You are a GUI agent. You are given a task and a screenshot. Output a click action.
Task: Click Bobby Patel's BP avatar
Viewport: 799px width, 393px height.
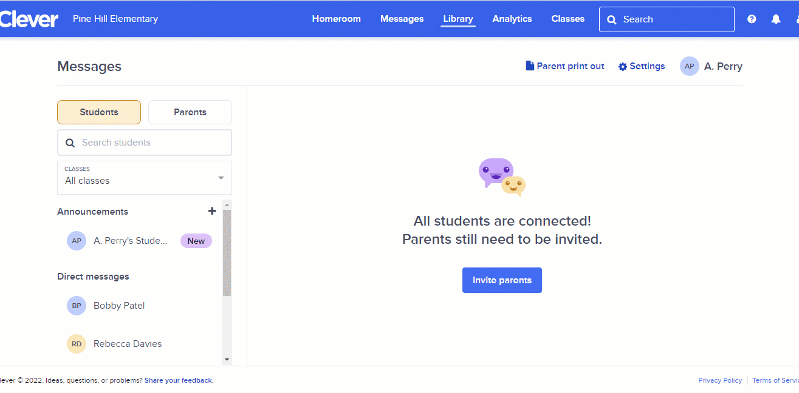77,306
